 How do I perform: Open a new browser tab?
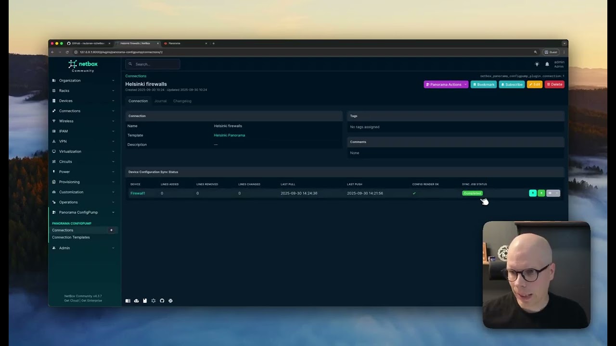click(214, 43)
